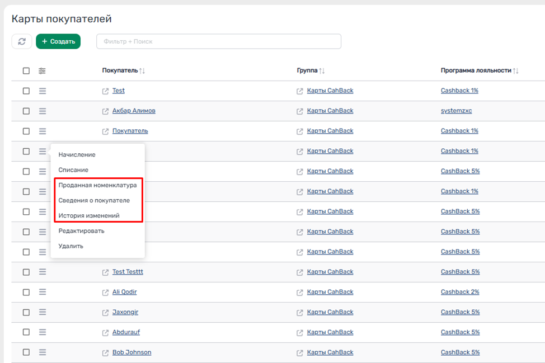
Task: Choose История изменений in the context menu
Action: click(x=88, y=215)
